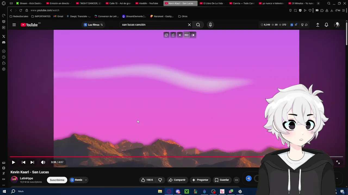The height and width of the screenshot is (195, 348).
Task: Click the Preguntar button
Action: pos(200,180)
